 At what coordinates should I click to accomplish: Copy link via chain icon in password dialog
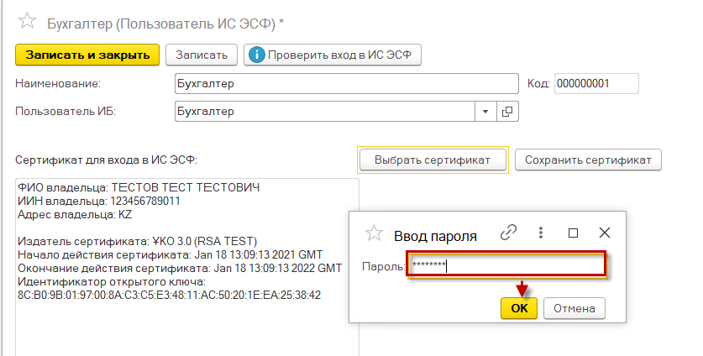pyautogui.click(x=508, y=233)
